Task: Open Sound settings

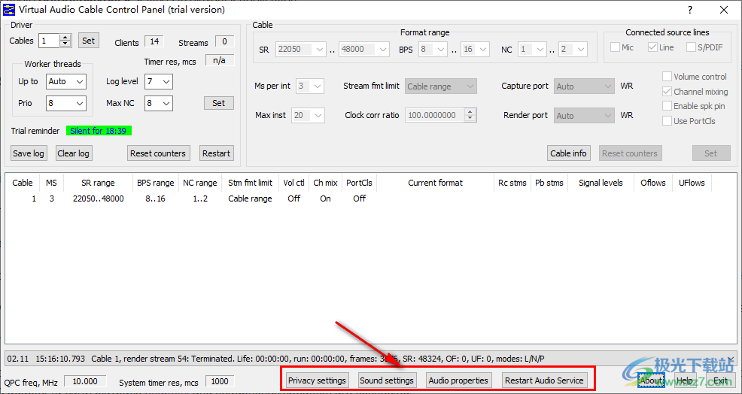Action: point(386,380)
